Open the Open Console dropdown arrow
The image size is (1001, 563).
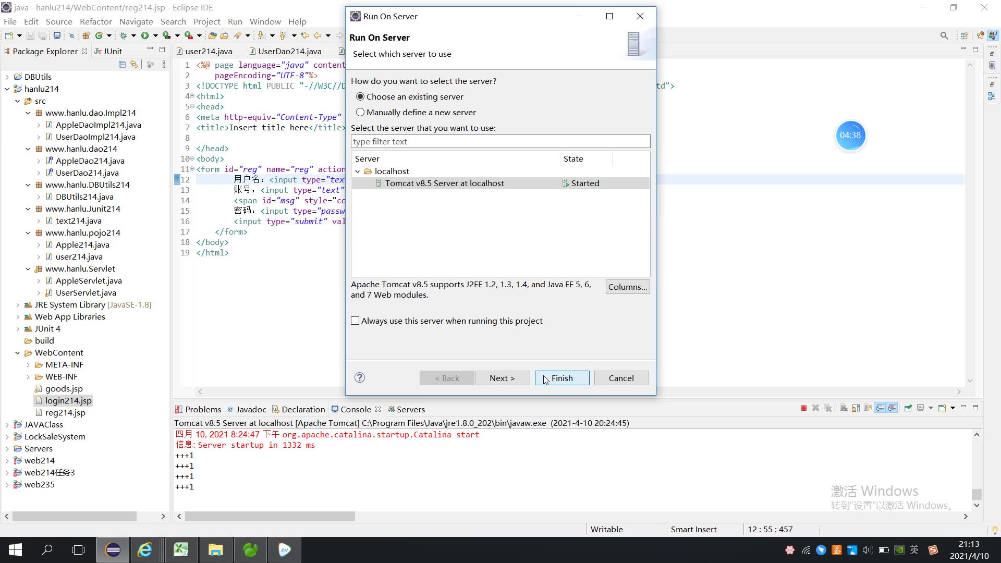coord(953,408)
